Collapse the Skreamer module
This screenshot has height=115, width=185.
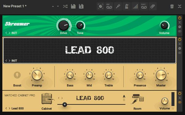click(x=179, y=22)
